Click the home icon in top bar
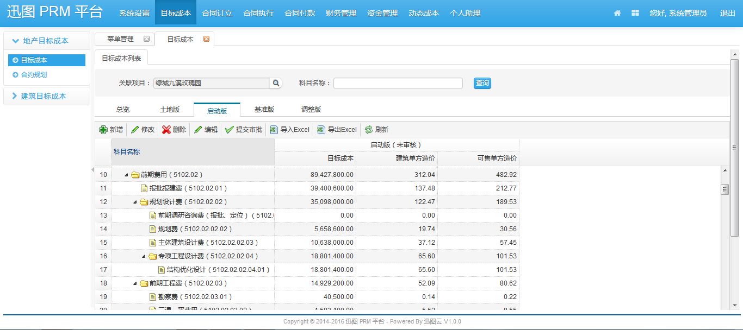743x330 pixels. tap(617, 13)
